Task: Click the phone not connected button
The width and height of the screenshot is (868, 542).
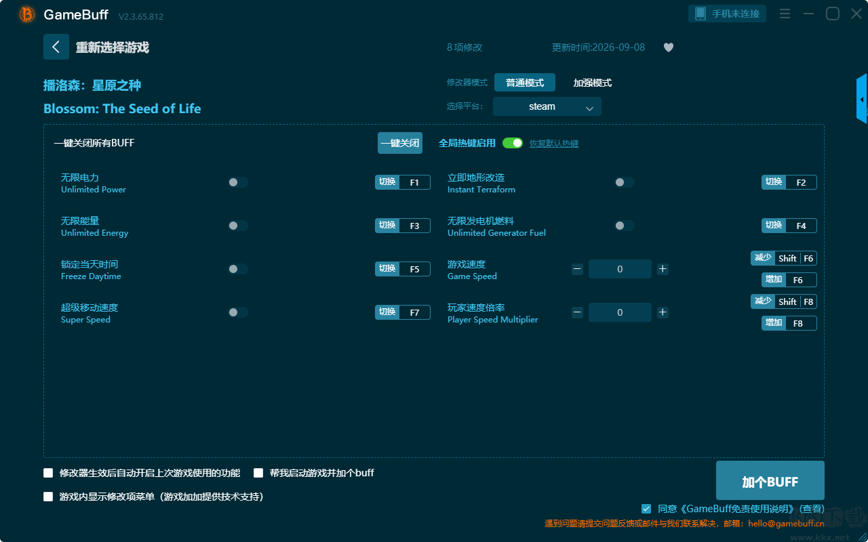Action: click(x=728, y=14)
